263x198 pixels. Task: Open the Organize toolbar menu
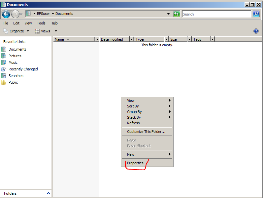tap(16, 31)
